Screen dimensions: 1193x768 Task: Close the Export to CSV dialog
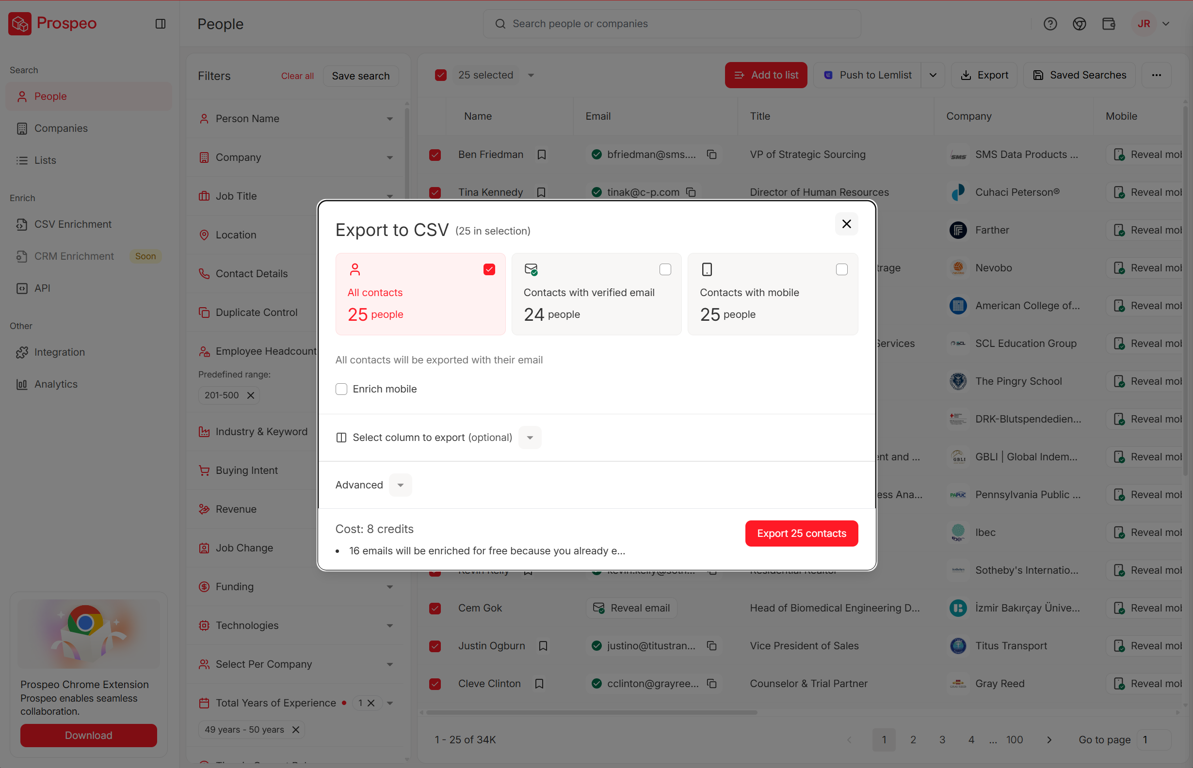pos(846,224)
